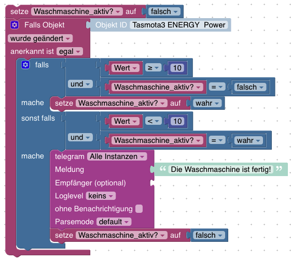Viewport: 291px width, 261px height.
Task: Open gear mutator on falls block
Action: tap(25, 65)
